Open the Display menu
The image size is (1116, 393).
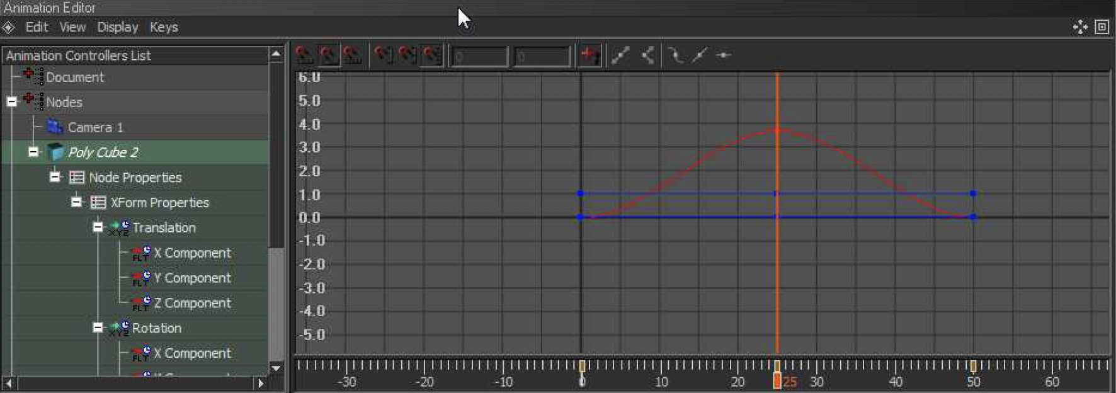[x=117, y=27]
